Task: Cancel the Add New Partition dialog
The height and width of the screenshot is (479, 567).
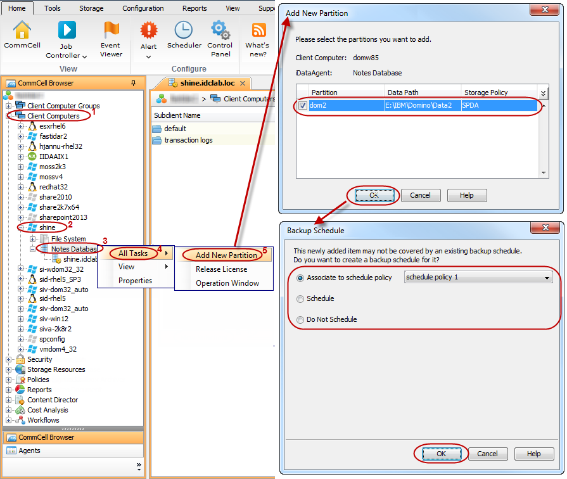Action: (x=420, y=195)
